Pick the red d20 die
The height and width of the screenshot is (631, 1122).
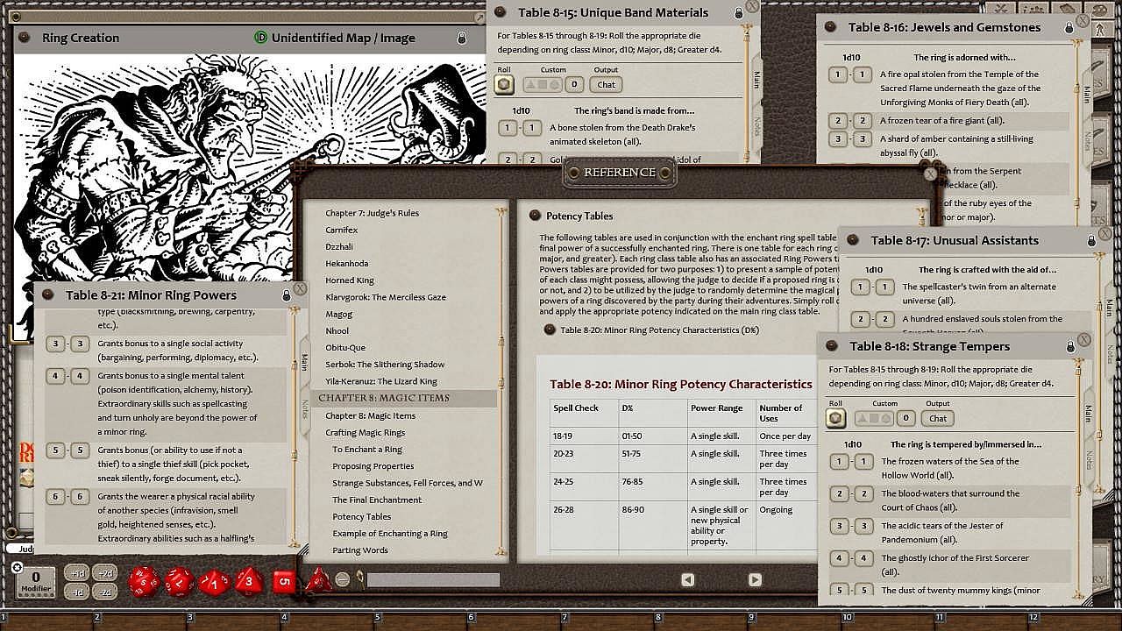(144, 580)
